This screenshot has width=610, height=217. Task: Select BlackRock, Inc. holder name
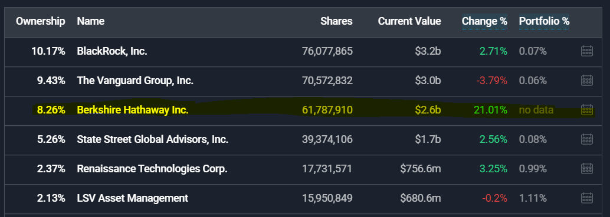point(112,51)
